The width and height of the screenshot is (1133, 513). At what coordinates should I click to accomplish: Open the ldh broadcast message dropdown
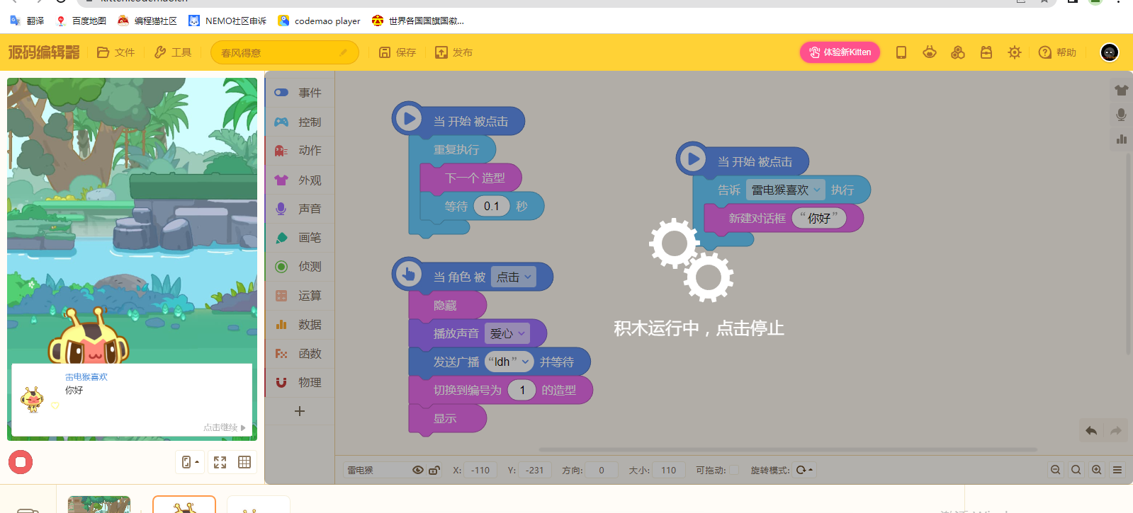coord(509,362)
